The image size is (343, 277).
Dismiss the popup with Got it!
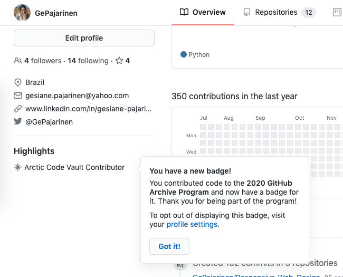click(x=169, y=246)
